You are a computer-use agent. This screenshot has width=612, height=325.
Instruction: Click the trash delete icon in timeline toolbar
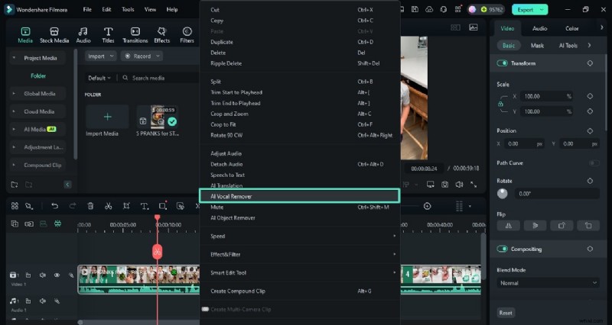pyautogui.click(x=90, y=206)
